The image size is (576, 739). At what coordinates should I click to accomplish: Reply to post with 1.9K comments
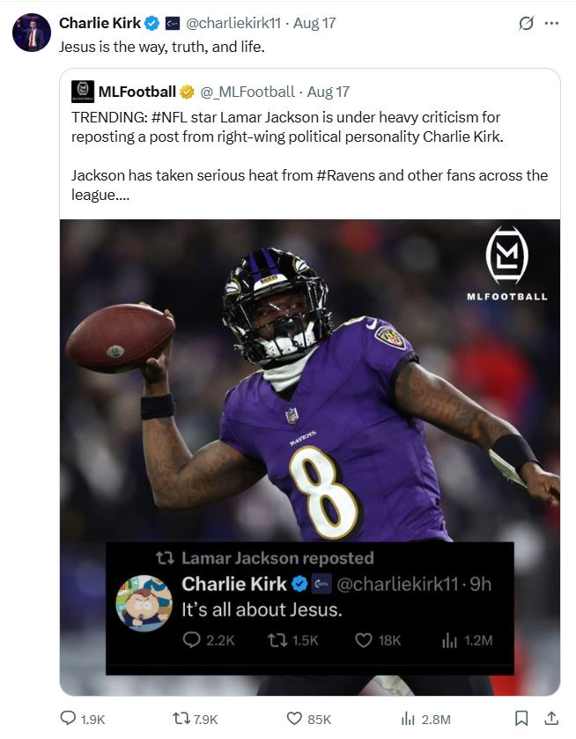[83, 719]
